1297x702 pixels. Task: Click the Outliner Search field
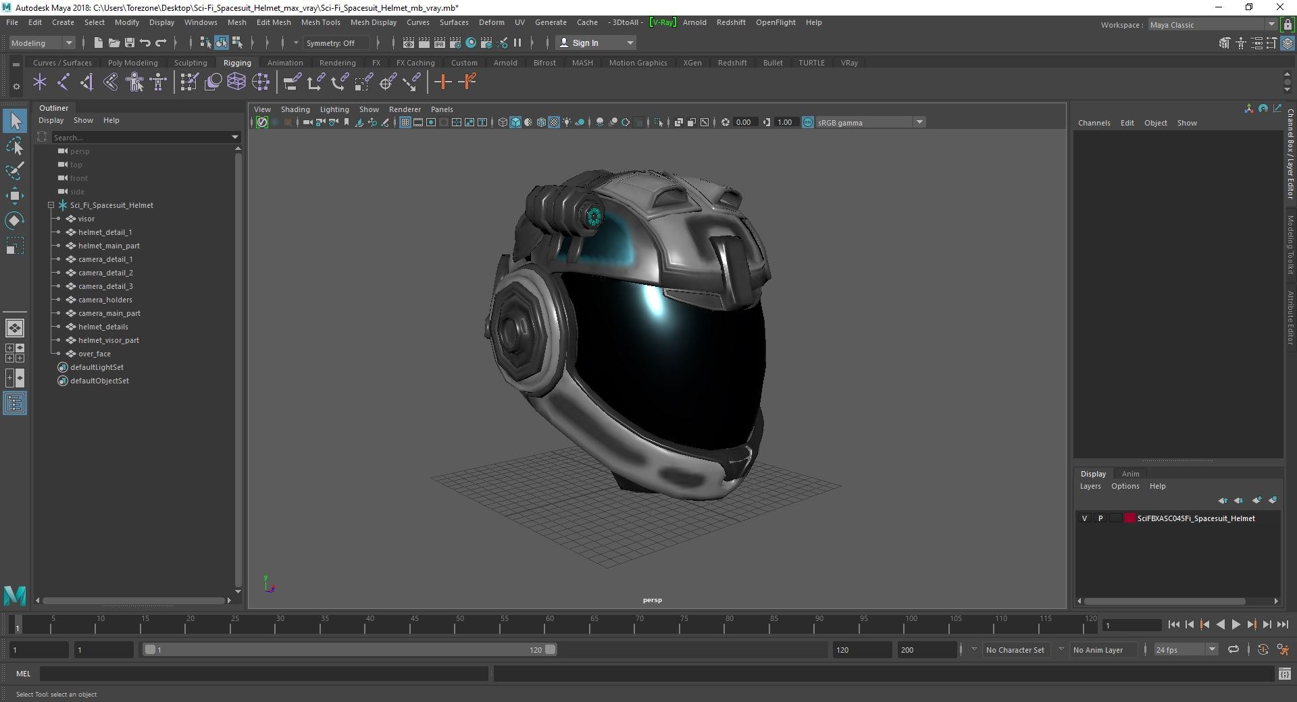(x=146, y=137)
